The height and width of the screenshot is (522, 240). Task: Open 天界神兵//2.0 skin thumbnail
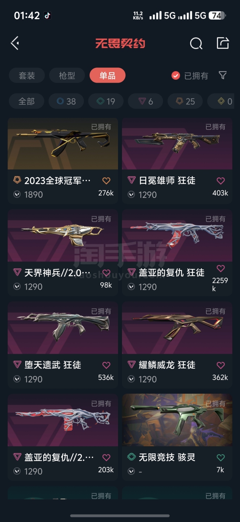[x=63, y=236]
